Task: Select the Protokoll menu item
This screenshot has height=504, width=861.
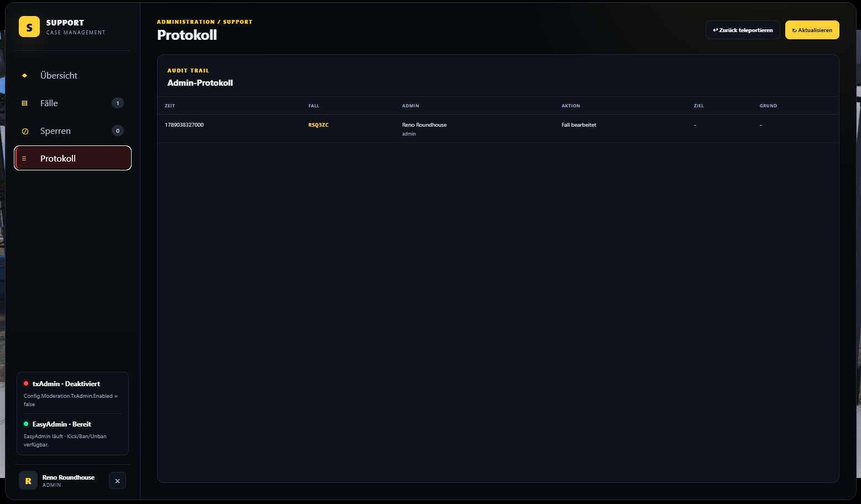Action: tap(72, 158)
